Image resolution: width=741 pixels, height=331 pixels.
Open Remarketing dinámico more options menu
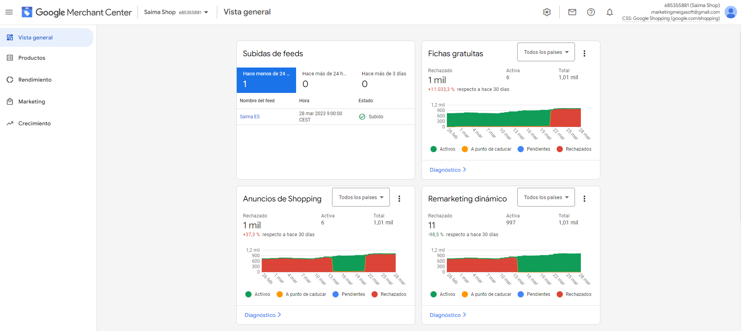coord(584,199)
